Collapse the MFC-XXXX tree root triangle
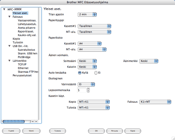Image resolution: width=175 pixels, height=140 pixels. 4,9
